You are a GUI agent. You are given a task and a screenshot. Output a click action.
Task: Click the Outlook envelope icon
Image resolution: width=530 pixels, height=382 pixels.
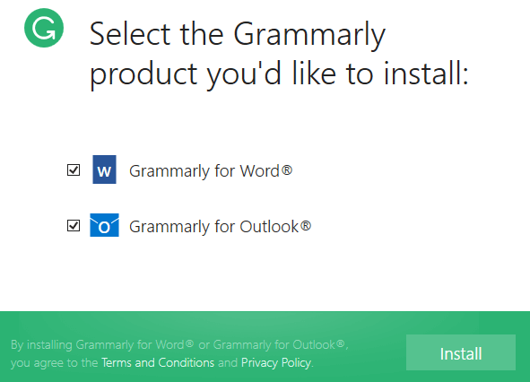coord(104,225)
